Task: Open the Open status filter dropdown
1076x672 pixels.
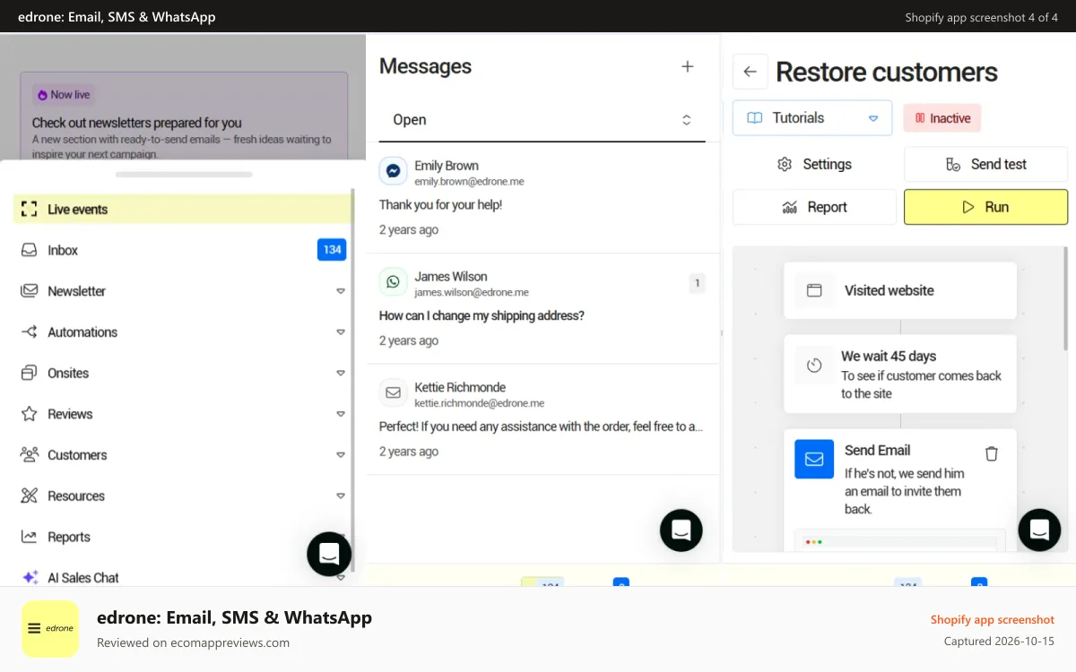Action: coord(542,120)
